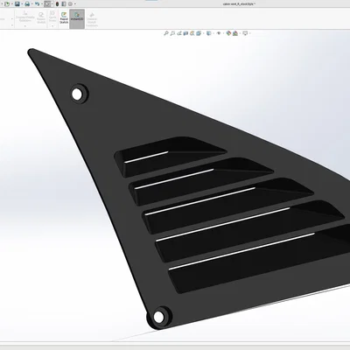
Task: Select the upper mounting hole on the vent
Action: tap(77, 94)
